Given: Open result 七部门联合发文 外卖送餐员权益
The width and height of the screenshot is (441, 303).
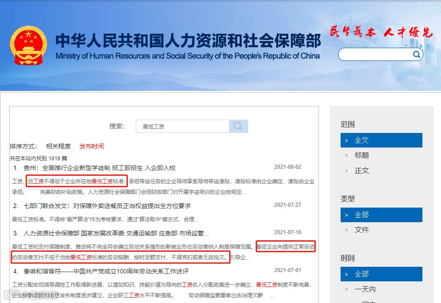Looking at the screenshot, I should pos(107,206).
